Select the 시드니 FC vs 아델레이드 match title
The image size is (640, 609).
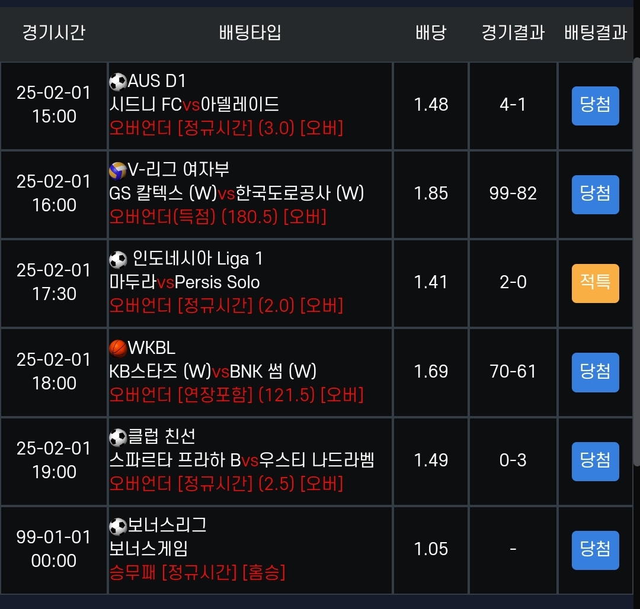pos(194,105)
